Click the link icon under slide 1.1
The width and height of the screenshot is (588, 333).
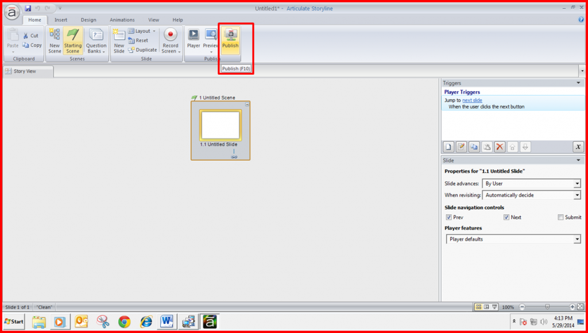[234, 157]
